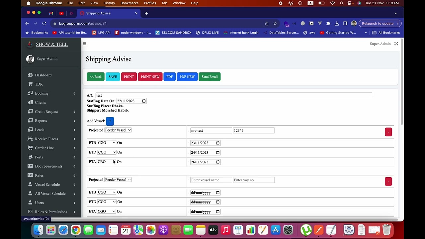The width and height of the screenshot is (425, 239).
Task: Click the Users sidebar icon
Action: 30,203
